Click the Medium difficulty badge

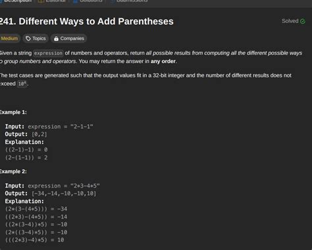click(x=10, y=39)
